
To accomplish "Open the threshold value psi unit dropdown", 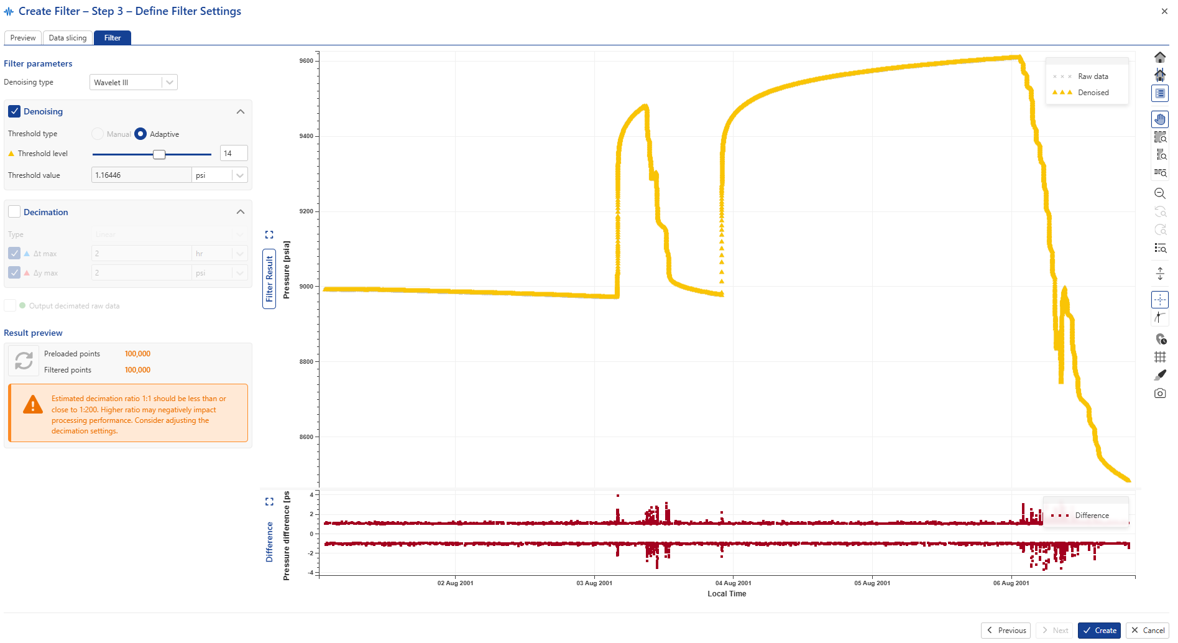I will click(239, 175).
